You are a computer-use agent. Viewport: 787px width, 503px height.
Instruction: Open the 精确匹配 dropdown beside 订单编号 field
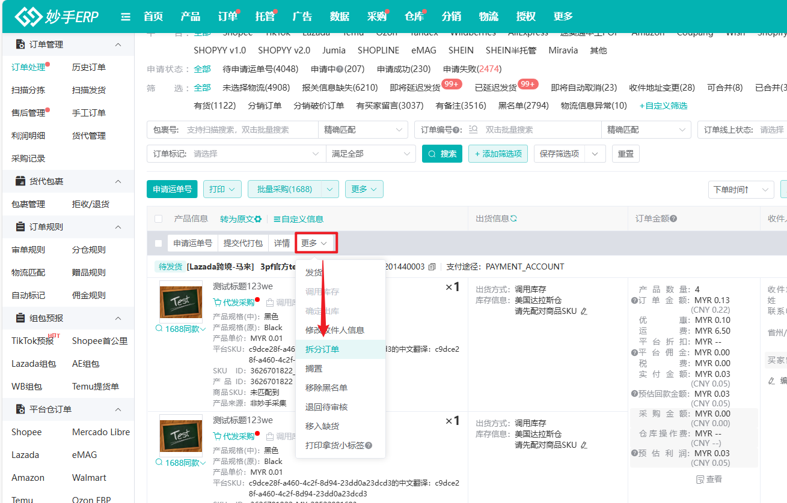point(646,130)
